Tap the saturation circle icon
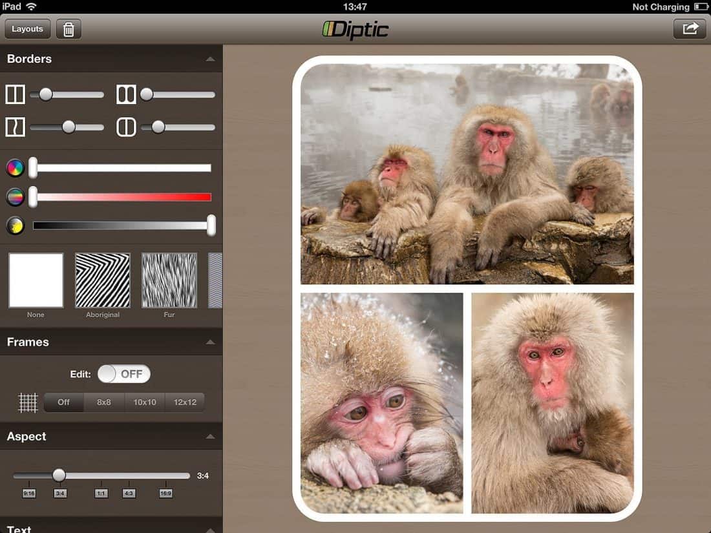This screenshot has width=711, height=533. pyautogui.click(x=16, y=196)
